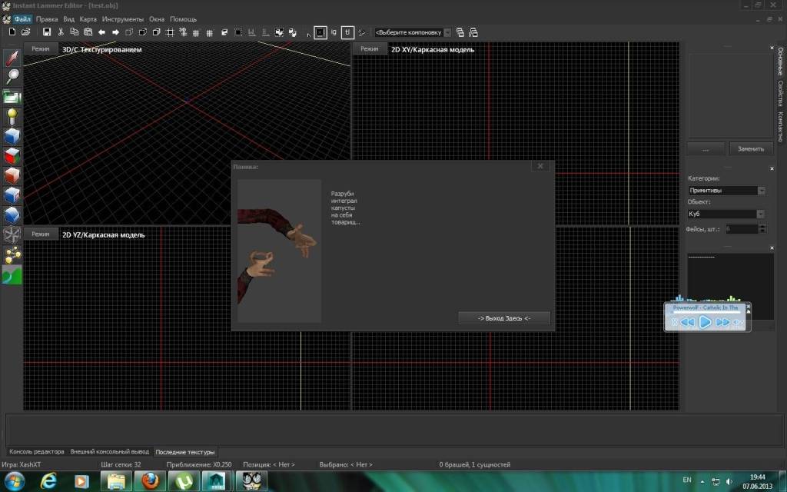Open the Инструменты menu
Viewport: 787px width, 492px height.
point(123,18)
